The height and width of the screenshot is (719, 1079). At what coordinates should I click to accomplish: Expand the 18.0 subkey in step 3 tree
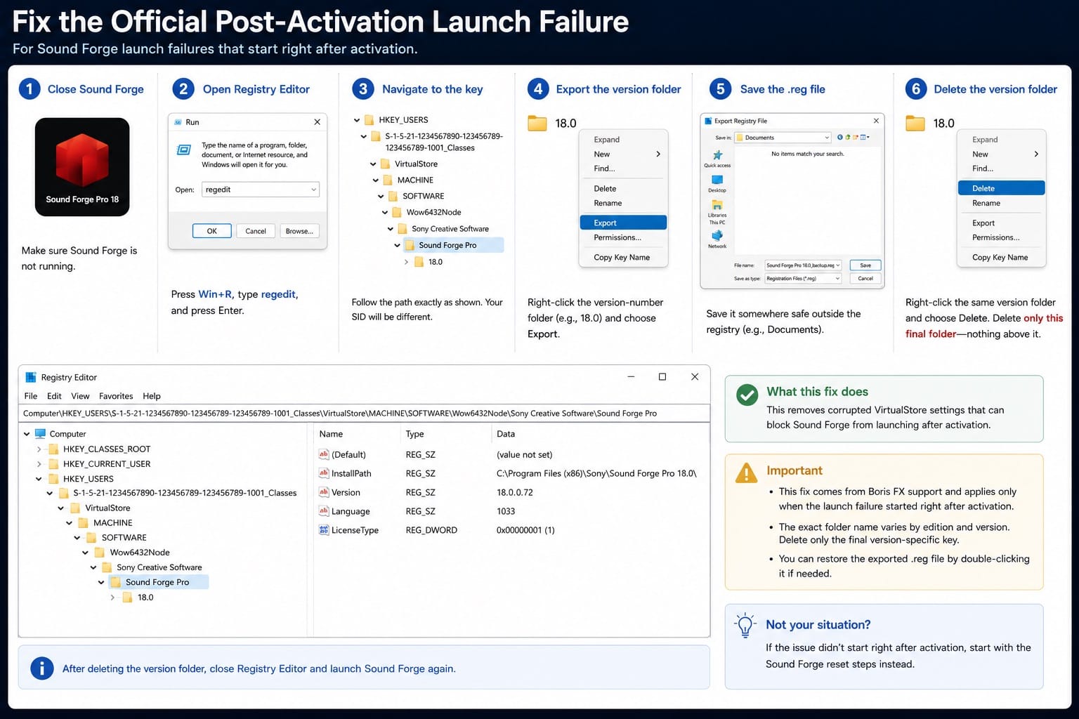coord(406,262)
